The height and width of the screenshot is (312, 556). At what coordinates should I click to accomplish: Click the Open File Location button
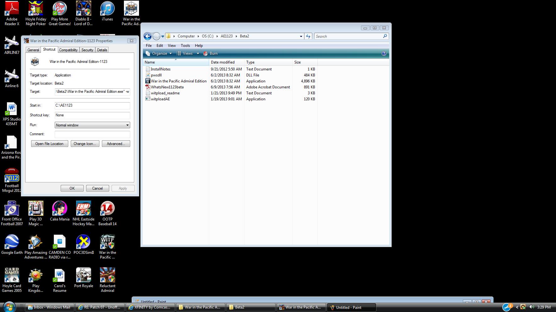pos(49,144)
